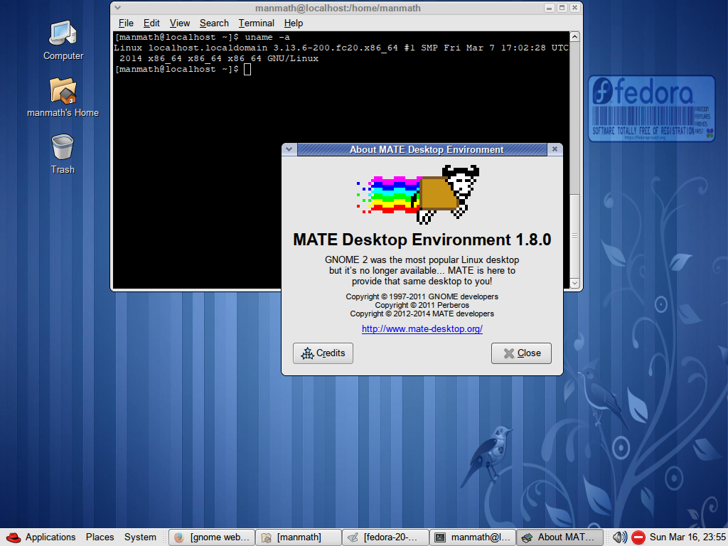Click the uname -a command text in the terminal

[267, 37]
